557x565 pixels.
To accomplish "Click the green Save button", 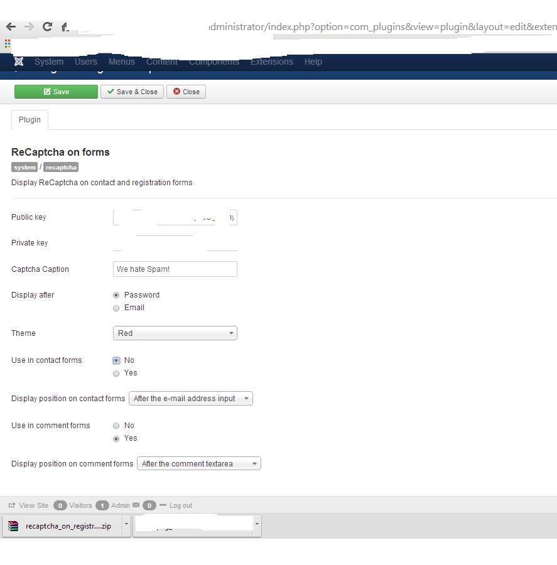I will 56,92.
